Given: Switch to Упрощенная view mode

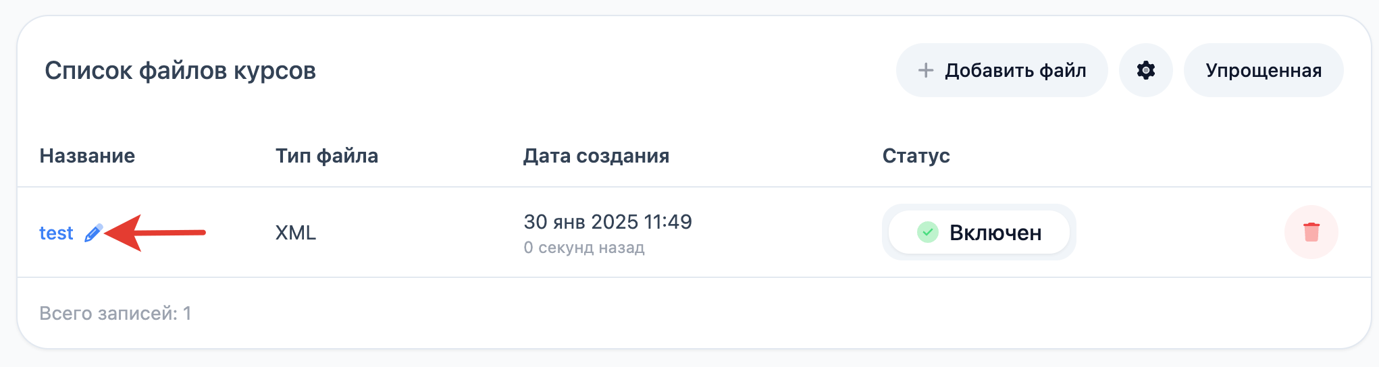Looking at the screenshot, I should 1263,70.
